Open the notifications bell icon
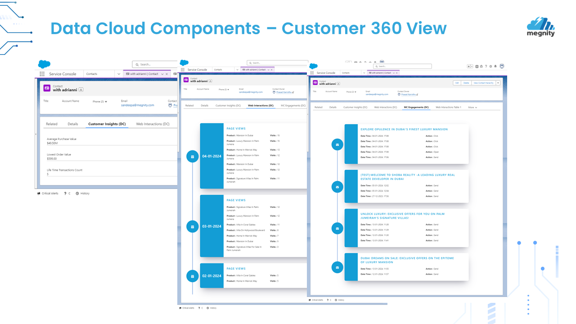The width and height of the screenshot is (576, 324). (x=495, y=66)
